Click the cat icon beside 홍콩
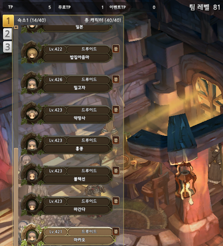Screen dimensions: 223x246 click(x=116, y=140)
